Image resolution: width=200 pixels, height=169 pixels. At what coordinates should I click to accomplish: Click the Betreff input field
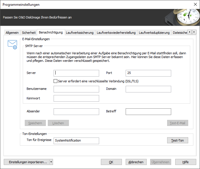148,112
